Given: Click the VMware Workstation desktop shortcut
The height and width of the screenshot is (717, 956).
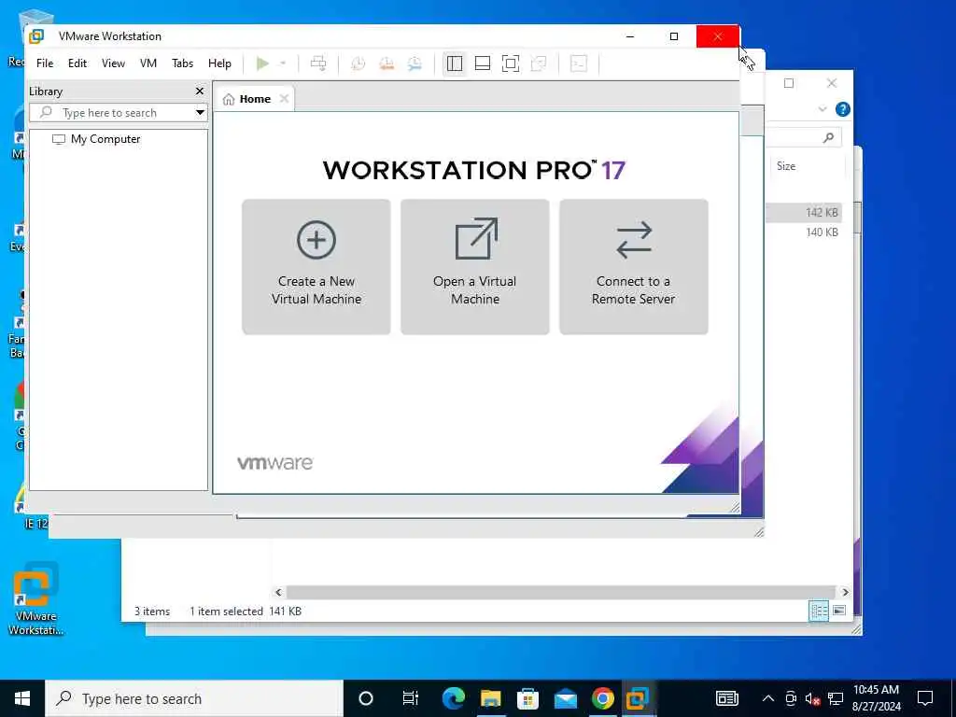Looking at the screenshot, I should tap(36, 599).
